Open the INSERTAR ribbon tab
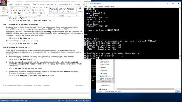This screenshot has width=182, height=102. click(x=18, y=5)
